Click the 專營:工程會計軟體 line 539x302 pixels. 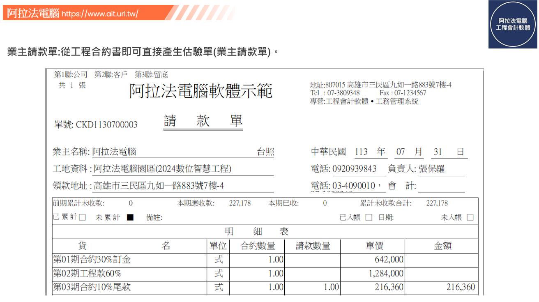click(364, 101)
